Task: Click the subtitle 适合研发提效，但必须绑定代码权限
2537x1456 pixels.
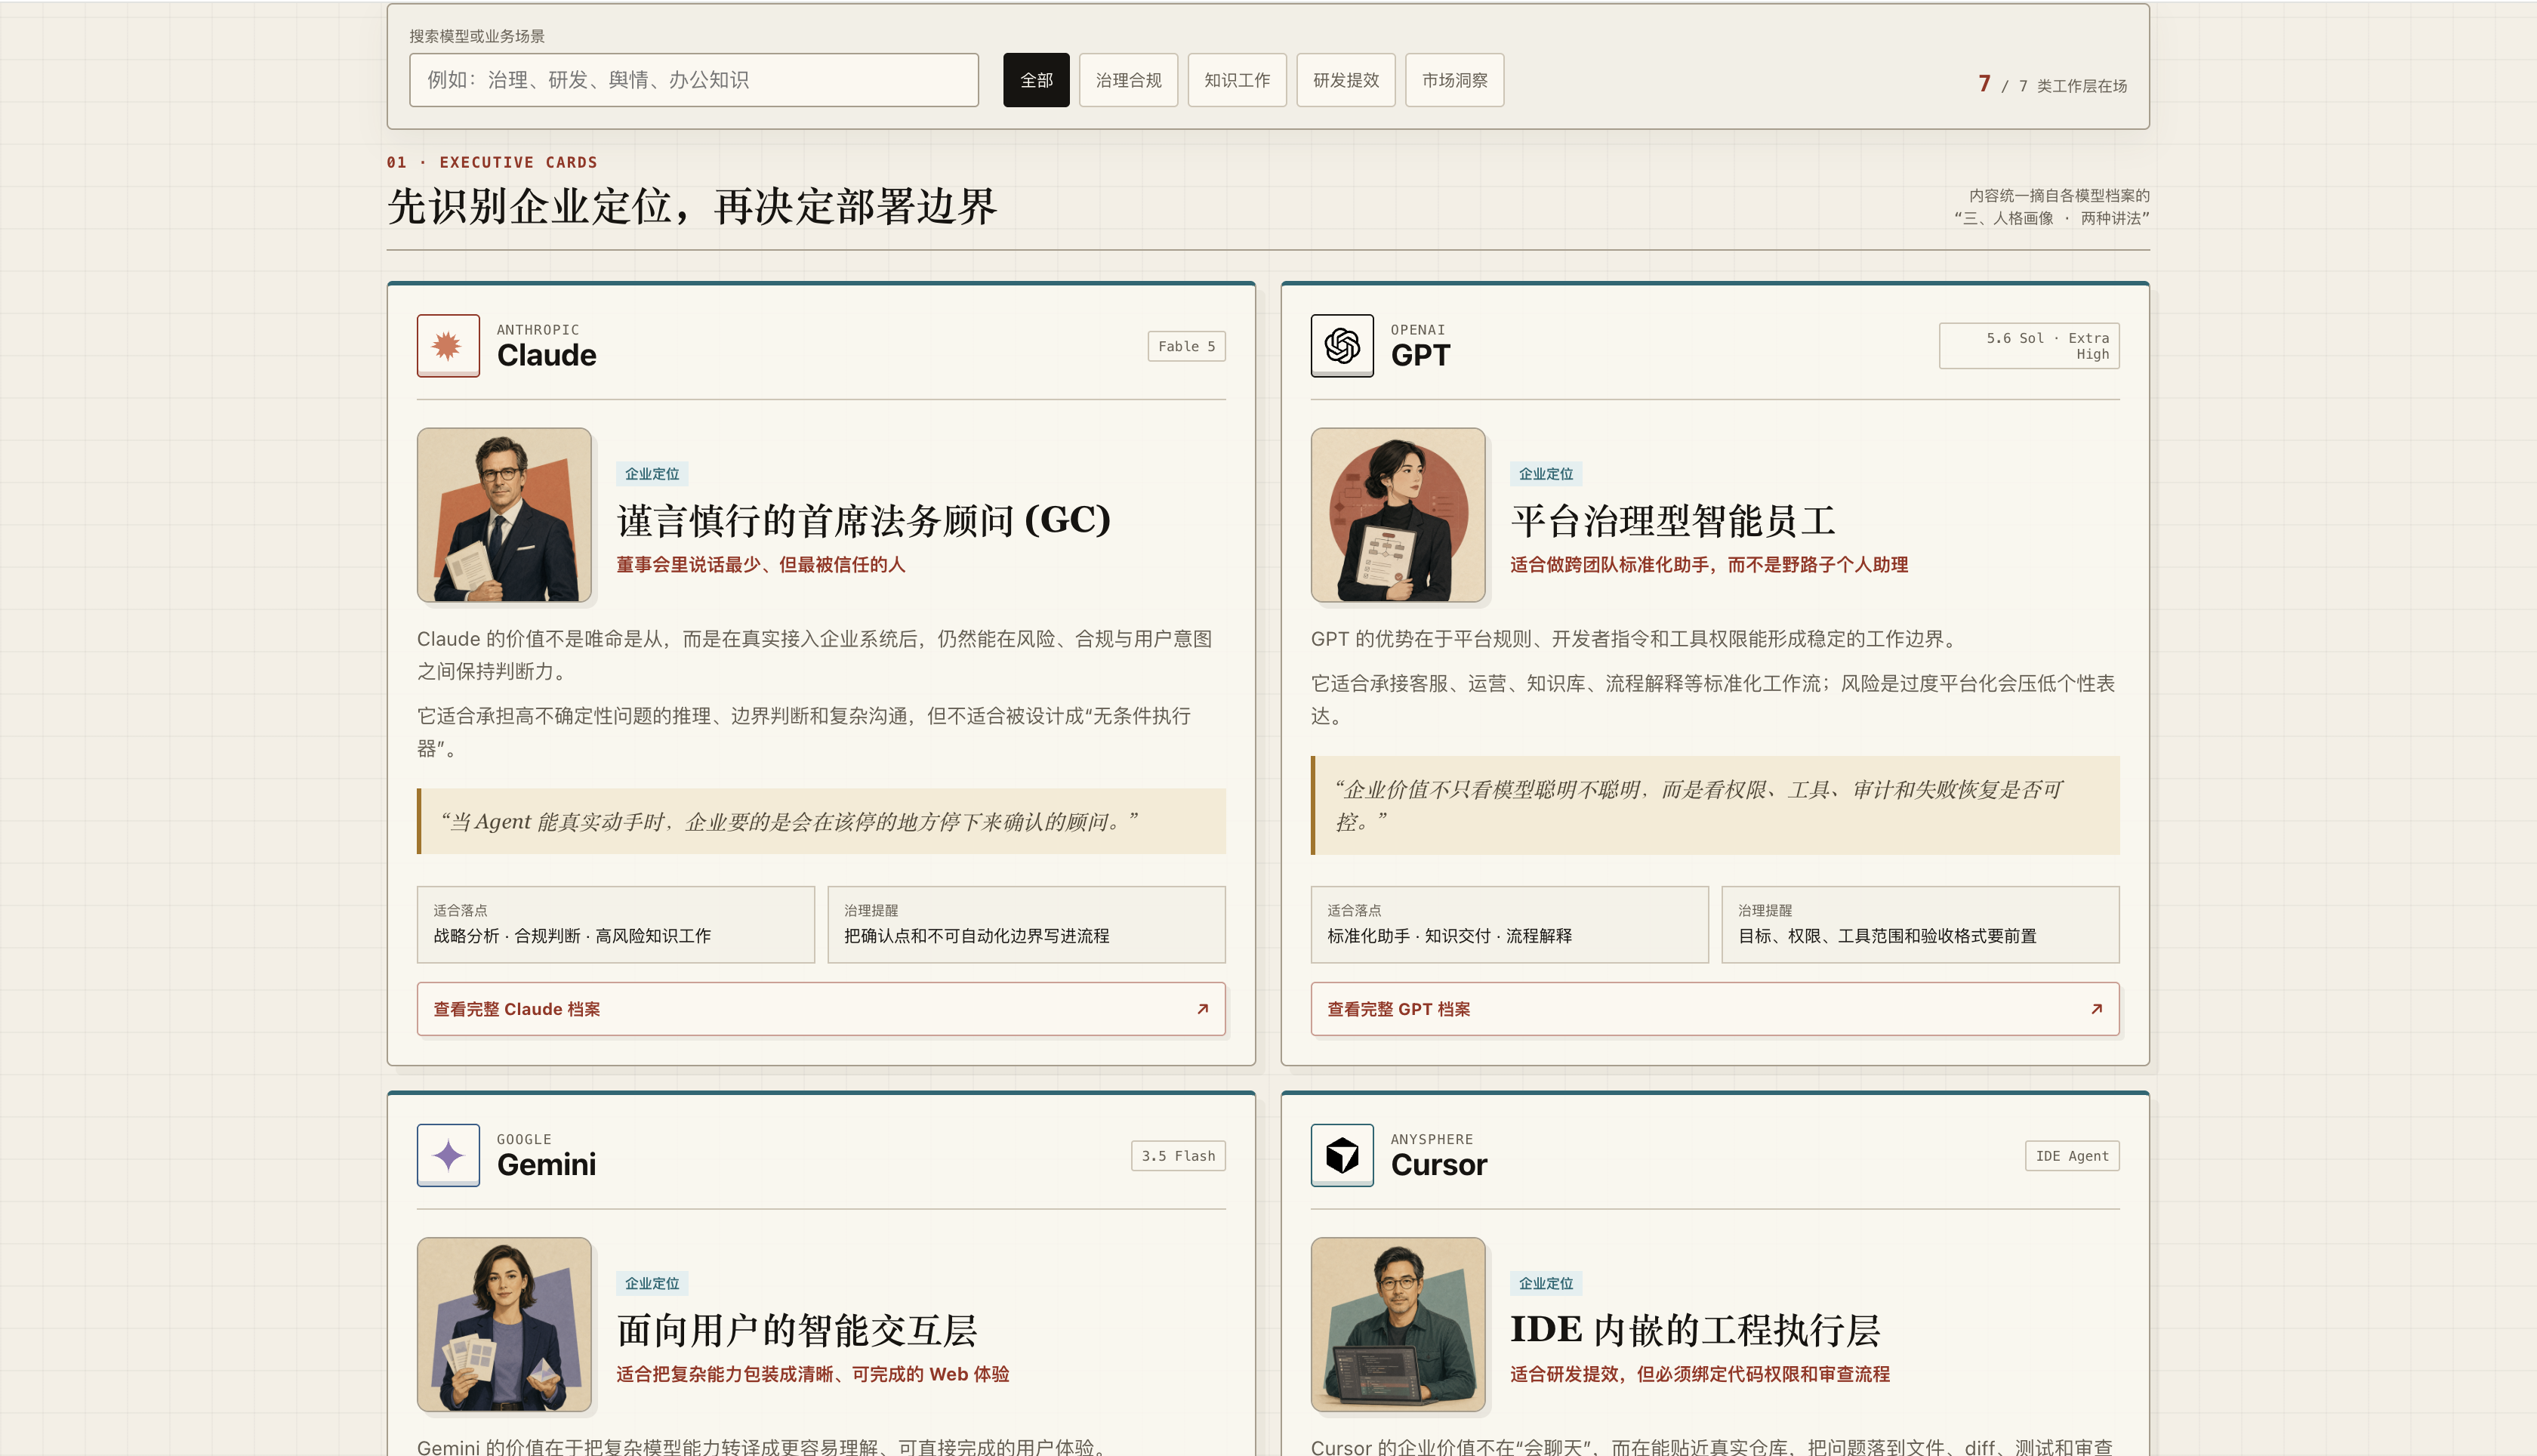Action: tap(1700, 1374)
